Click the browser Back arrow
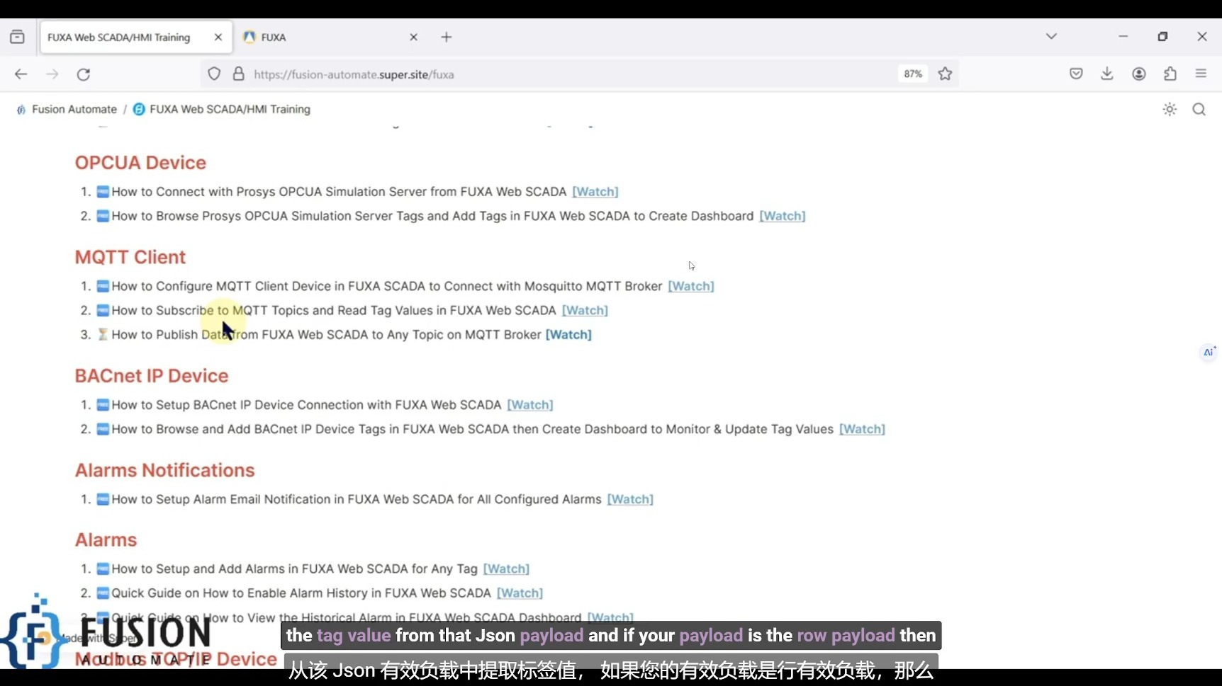Image resolution: width=1222 pixels, height=686 pixels. click(x=21, y=74)
